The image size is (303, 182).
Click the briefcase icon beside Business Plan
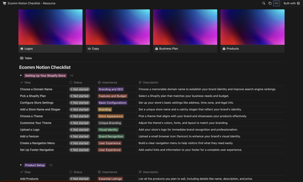pos(156,49)
